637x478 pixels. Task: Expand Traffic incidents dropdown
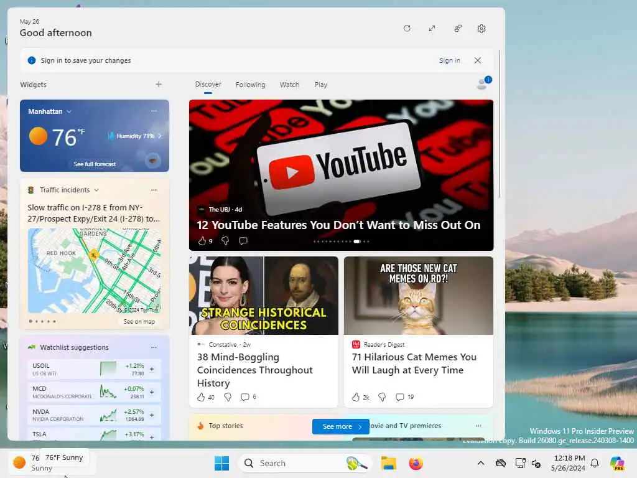coord(96,190)
